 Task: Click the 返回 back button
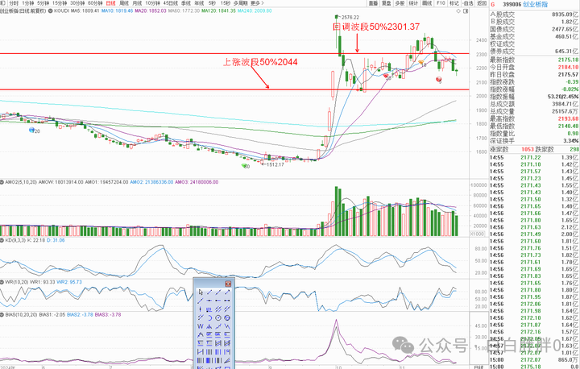pyautogui.click(x=482, y=3)
